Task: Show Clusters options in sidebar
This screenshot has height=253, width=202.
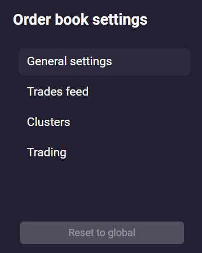Action: point(104,122)
